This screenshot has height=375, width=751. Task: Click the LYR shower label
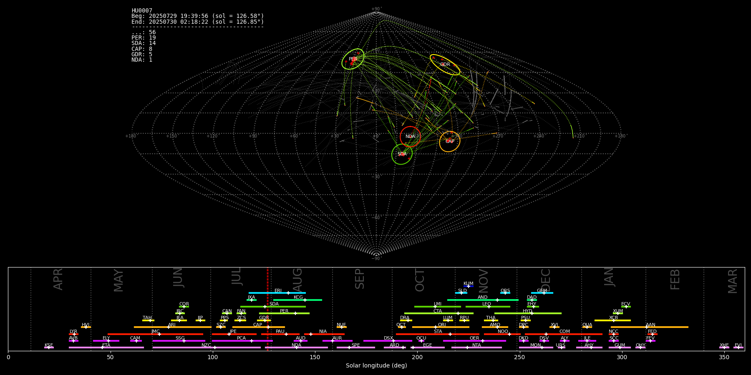click(73, 332)
